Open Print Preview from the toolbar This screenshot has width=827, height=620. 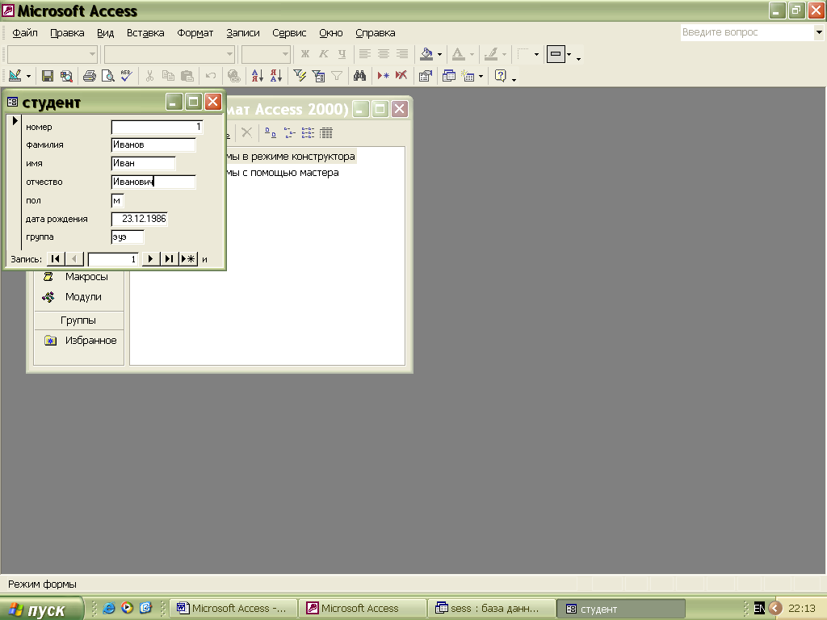108,76
